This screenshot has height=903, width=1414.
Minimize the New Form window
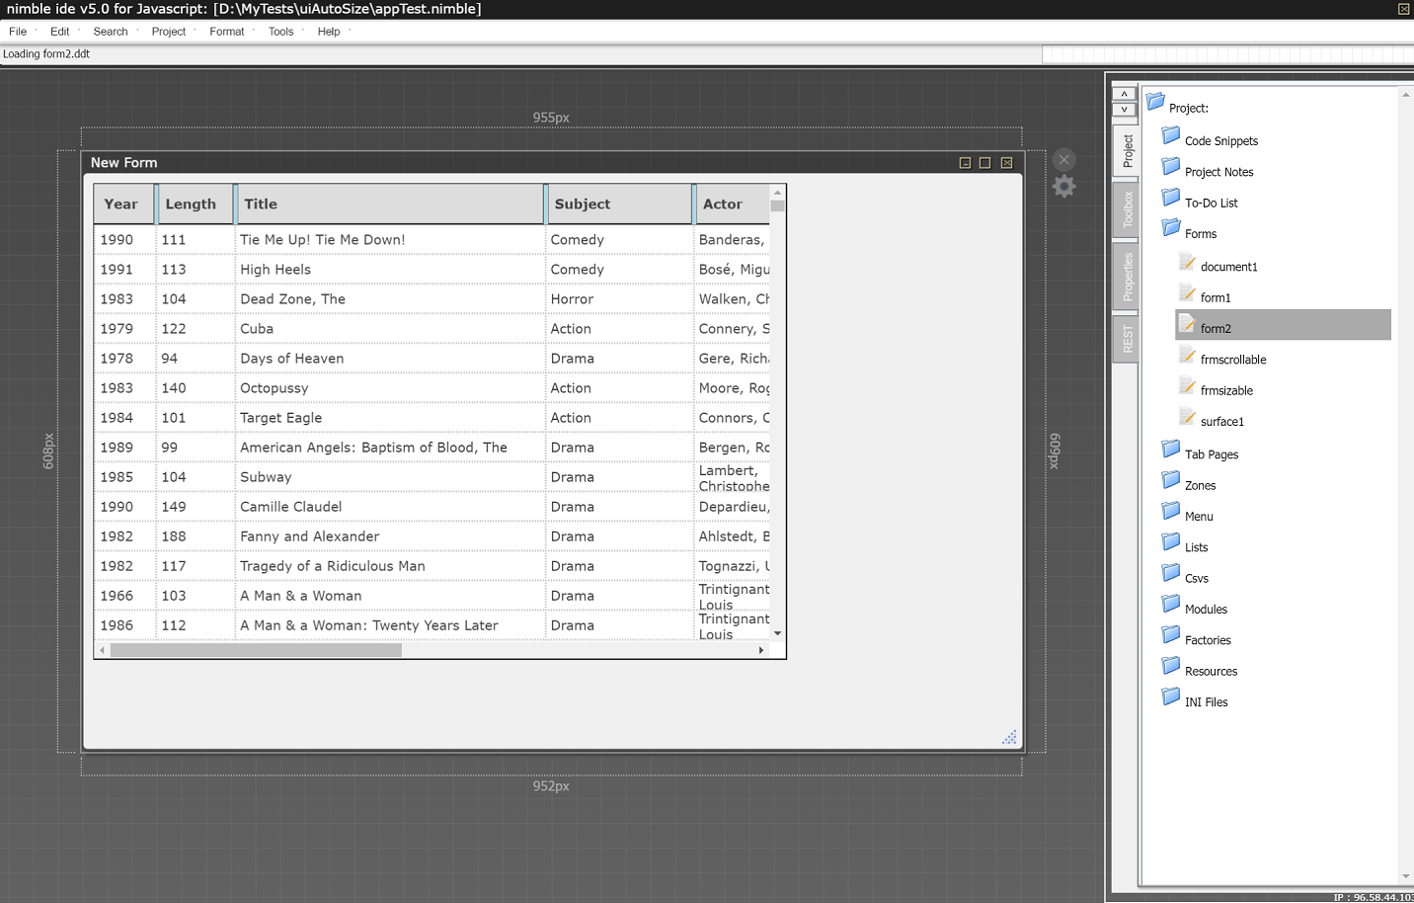[x=965, y=163]
